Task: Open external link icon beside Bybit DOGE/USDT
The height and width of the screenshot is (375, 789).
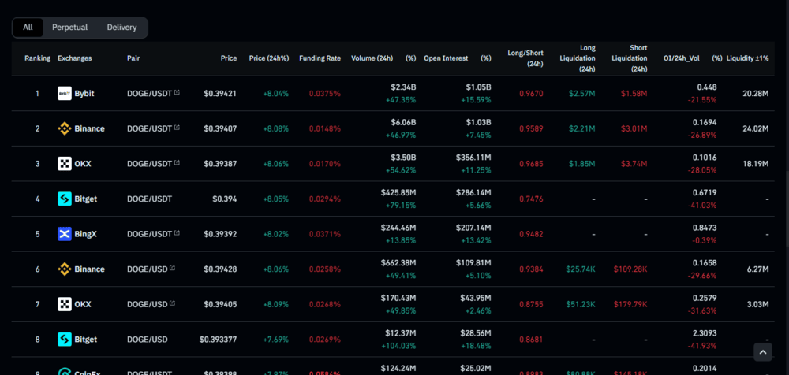Action: click(177, 92)
